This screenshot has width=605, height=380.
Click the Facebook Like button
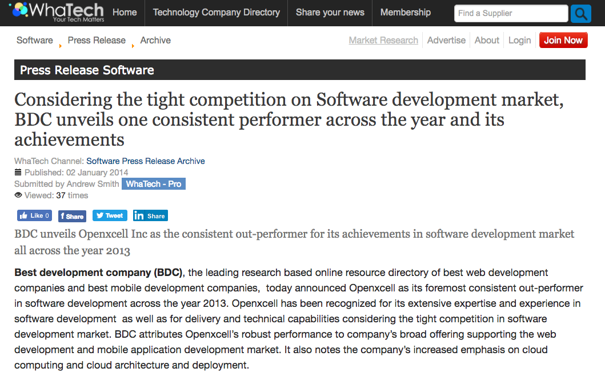tap(34, 215)
